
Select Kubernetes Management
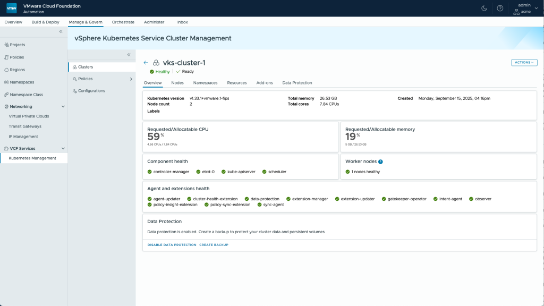point(33,158)
